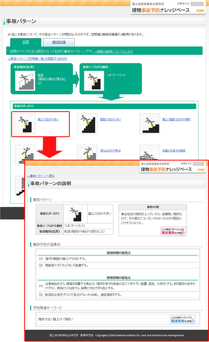Select medium font size 中 on the 事故パターン page
209x342 pixels.
197,4
